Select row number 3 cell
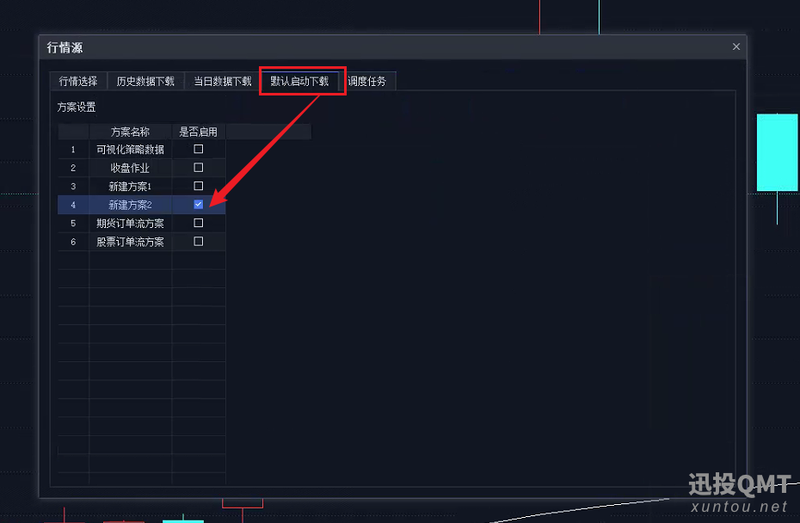Image resolution: width=800 pixels, height=523 pixels. pos(73,187)
